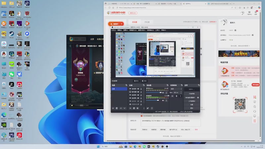Open 麦克风/Aux channel three-dot options
This screenshot has height=149, width=265.
coord(167,93)
